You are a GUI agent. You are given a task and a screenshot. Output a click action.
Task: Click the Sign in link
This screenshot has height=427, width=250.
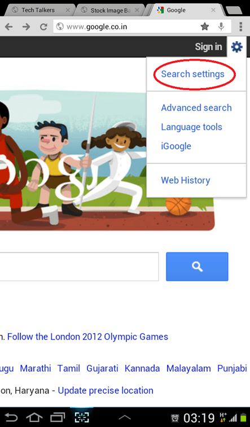208,47
